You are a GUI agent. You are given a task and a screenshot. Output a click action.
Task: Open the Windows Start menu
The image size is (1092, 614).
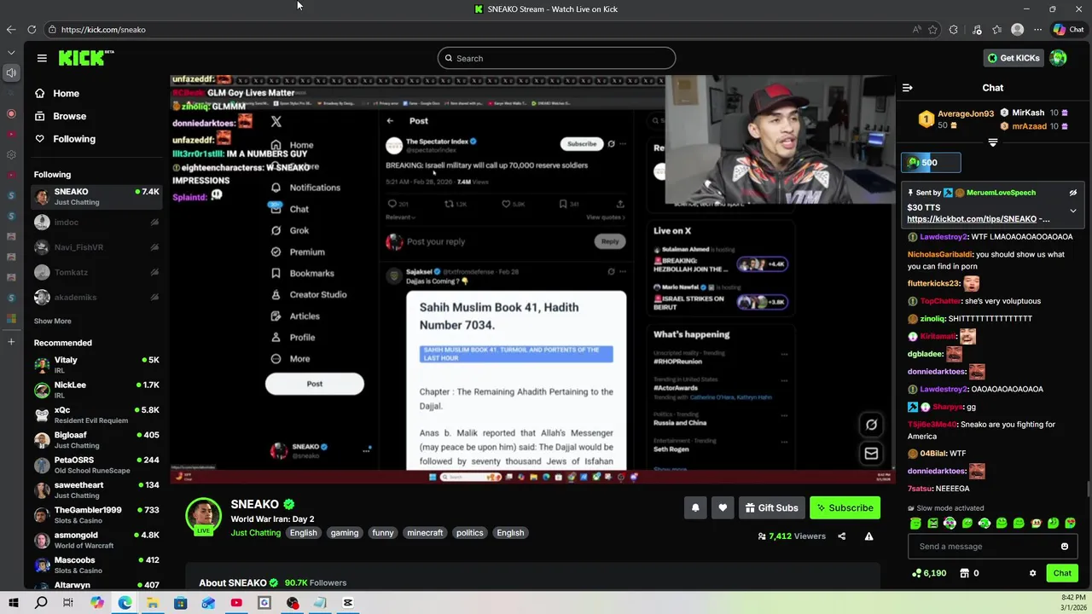(13, 603)
